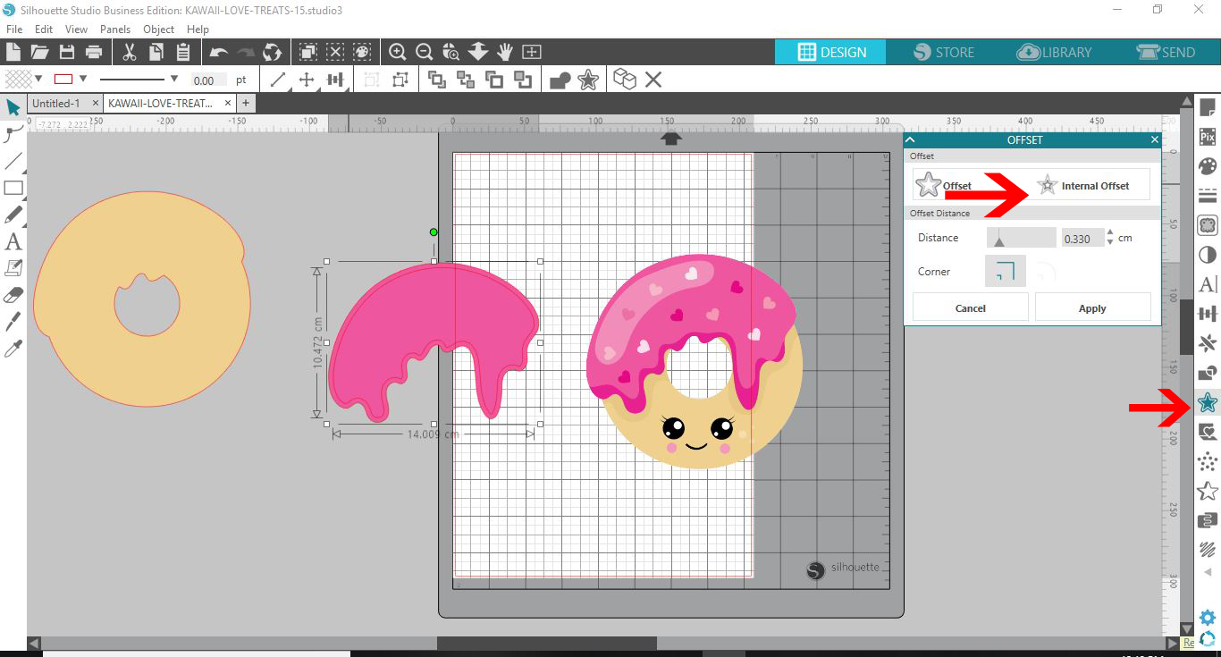Open the Modify panel icon
Viewport: 1221px width, 657px height.
click(1208, 373)
